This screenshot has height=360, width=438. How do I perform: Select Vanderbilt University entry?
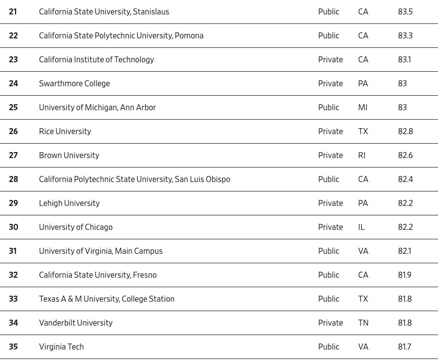click(x=76, y=323)
